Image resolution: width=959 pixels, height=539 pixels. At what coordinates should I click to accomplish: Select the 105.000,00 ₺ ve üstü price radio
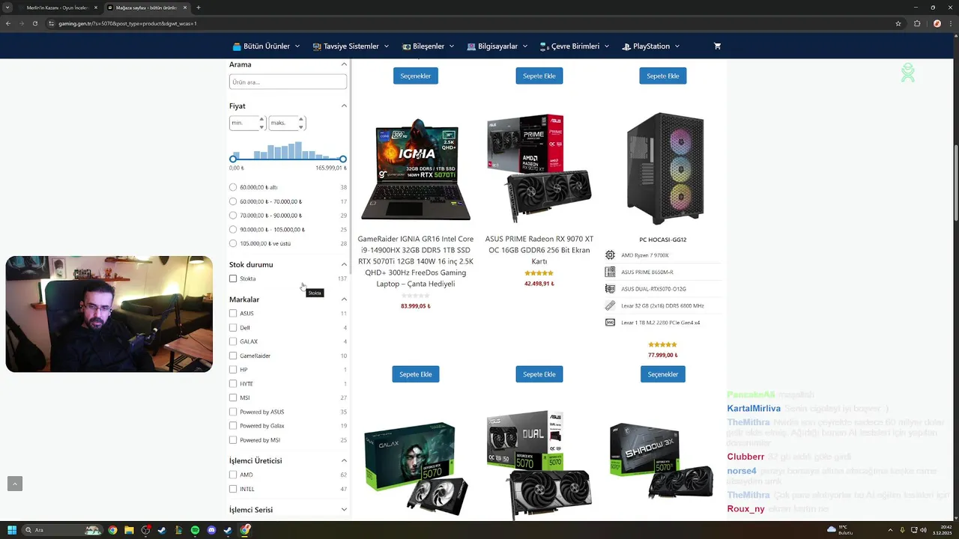click(233, 243)
